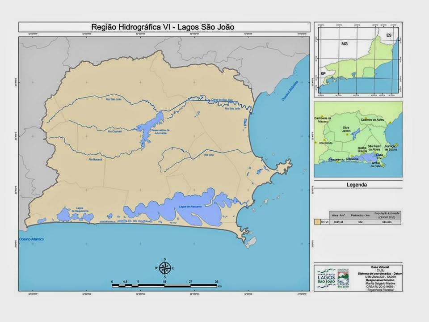Image resolution: width=429 pixels, height=322 pixels.
Task: Click 'Sistema de coordenadas - Datum' heading
Action: (380, 274)
